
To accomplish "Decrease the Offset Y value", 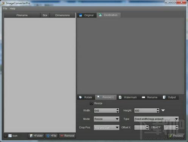I will click(x=177, y=129).
